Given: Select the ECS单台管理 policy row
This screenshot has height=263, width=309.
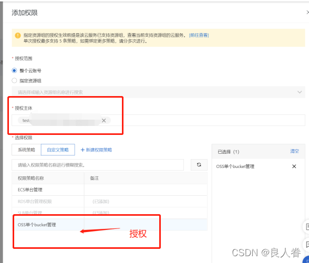Looking at the screenshot, I should 109,190.
